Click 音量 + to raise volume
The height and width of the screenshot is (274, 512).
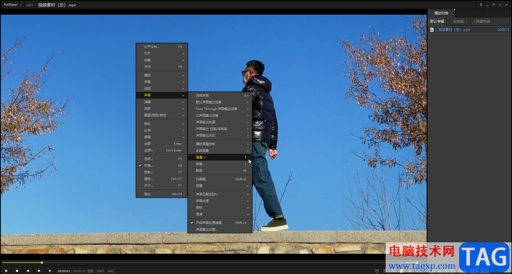pos(220,157)
